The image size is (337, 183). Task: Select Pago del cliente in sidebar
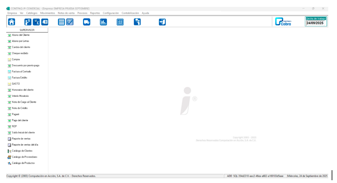20,120
